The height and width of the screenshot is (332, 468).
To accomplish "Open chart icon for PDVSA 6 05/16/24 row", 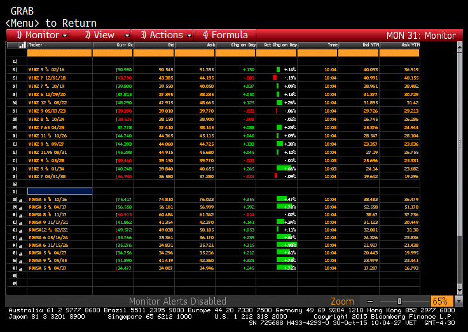I will tap(20, 239).
